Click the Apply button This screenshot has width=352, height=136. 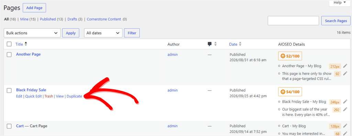[x=71, y=33]
